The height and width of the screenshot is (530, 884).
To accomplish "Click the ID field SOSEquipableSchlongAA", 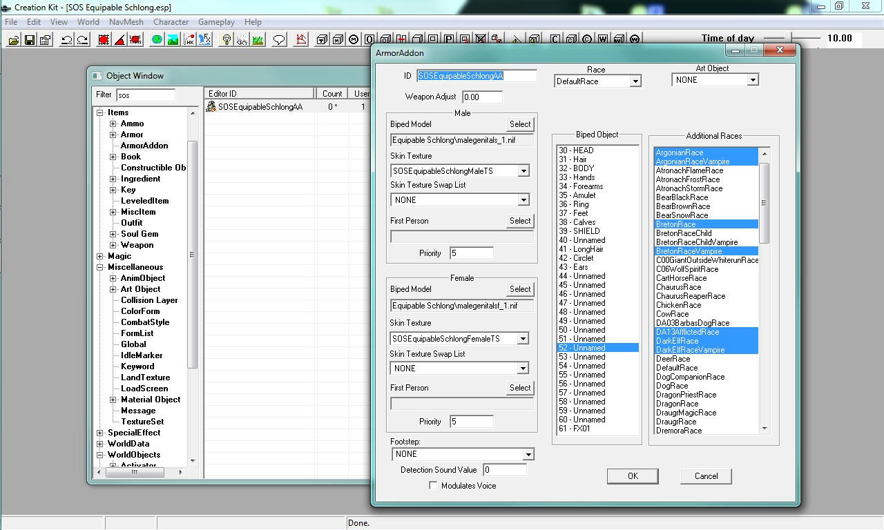I will (x=477, y=76).
